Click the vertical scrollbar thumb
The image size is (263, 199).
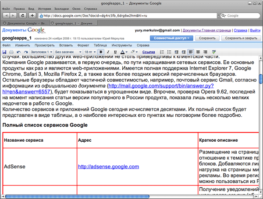click(x=261, y=79)
